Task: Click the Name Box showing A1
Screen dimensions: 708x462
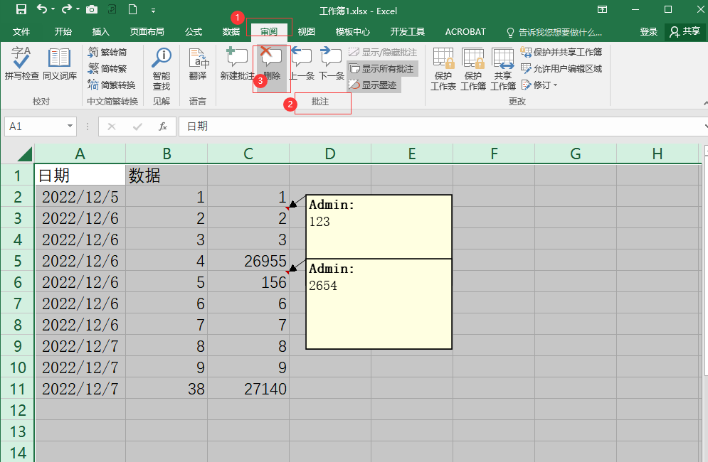Action: pos(35,127)
